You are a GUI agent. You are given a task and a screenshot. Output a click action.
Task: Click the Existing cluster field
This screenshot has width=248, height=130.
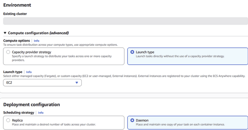(x=126, y=21)
